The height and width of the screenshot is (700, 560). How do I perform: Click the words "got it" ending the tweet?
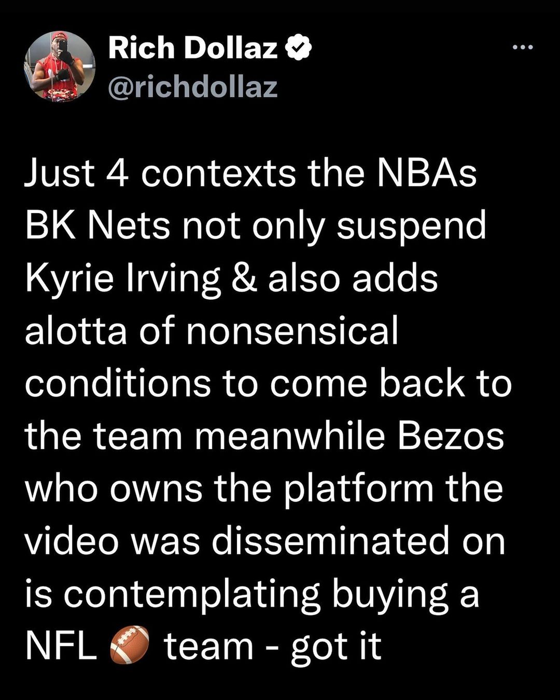coord(336,647)
